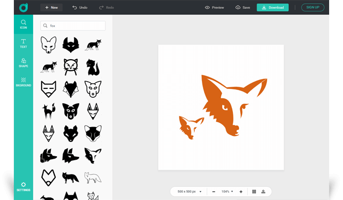The width and height of the screenshot is (343, 200).
Task: Select the black walking fox silhouette, seventh row
Action: click(x=70, y=178)
